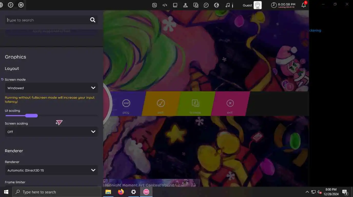Open the Screen scaling dropdown
Image resolution: width=353 pixels, height=197 pixels.
[x=51, y=132]
